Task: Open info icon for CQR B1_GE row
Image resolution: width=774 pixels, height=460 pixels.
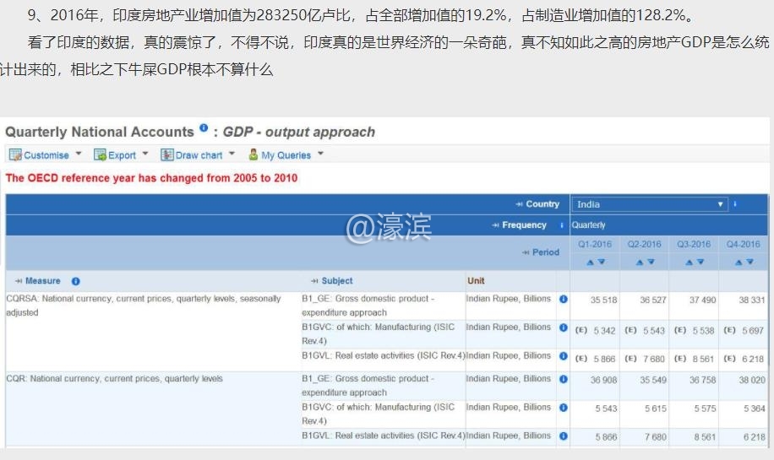Action: click(x=564, y=379)
